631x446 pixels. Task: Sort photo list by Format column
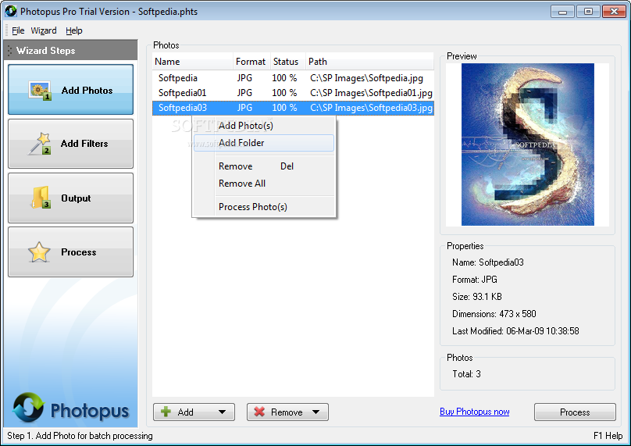click(252, 62)
